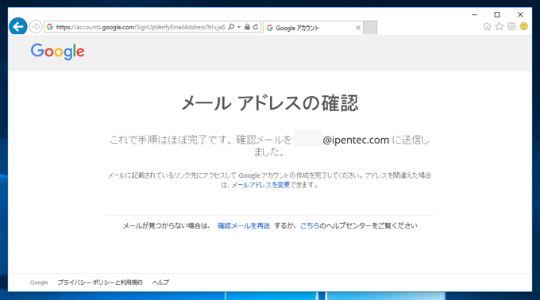Click 確認メールを再送 link
Viewport: 540px width, 300px height.
pyautogui.click(x=244, y=225)
